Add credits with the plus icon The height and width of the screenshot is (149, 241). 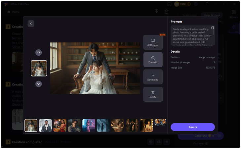[x=189, y=4]
